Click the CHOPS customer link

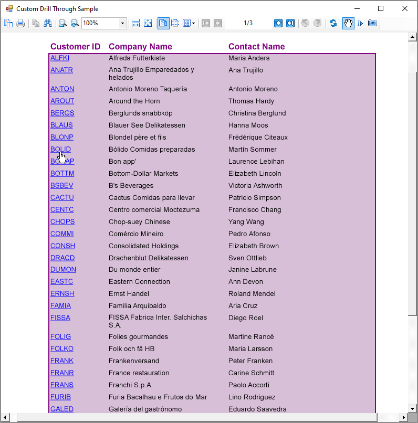[x=62, y=222]
